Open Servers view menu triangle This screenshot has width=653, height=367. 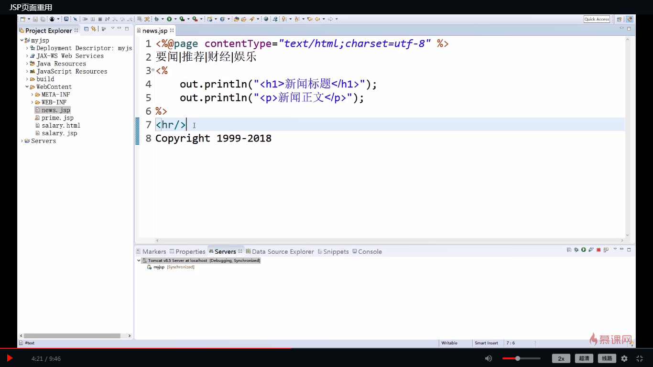615,249
